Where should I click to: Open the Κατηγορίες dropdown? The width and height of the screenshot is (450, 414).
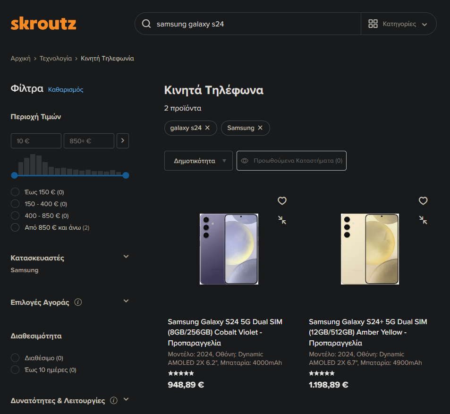(399, 24)
